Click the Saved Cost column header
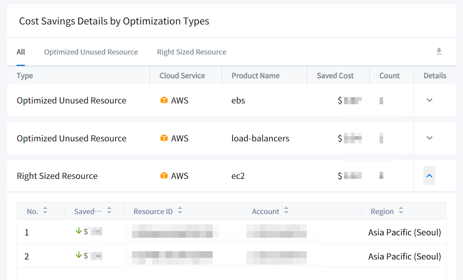 pos(335,76)
